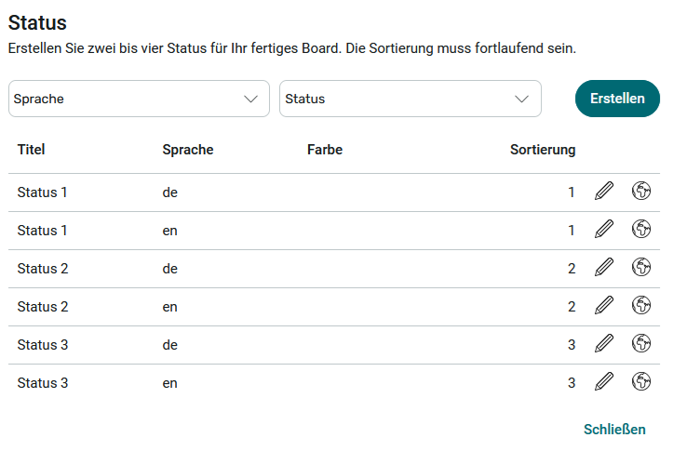Click globe icon for English Status 3
673x451 pixels.
[640, 381]
